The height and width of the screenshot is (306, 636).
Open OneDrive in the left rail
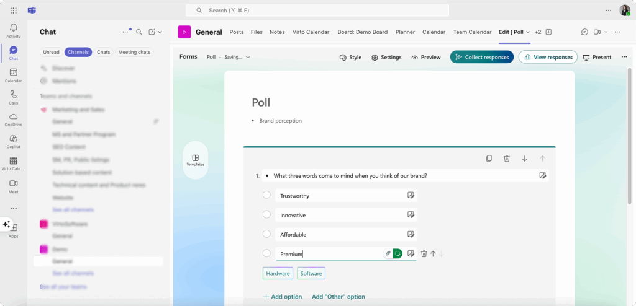tap(14, 120)
